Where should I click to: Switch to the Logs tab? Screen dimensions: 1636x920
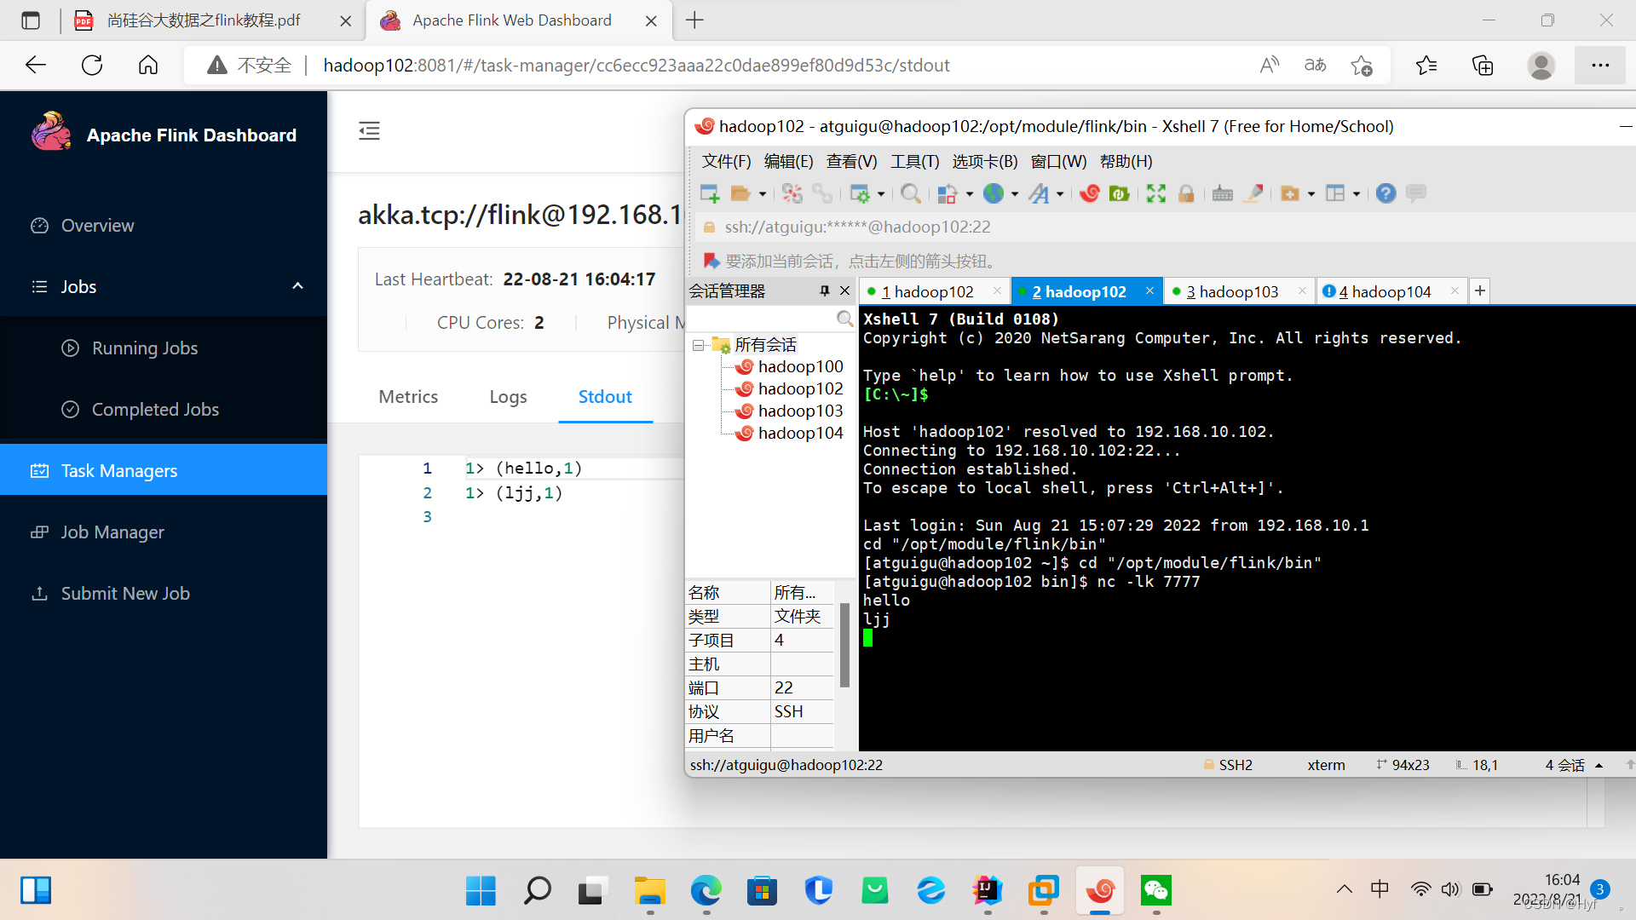[508, 396]
